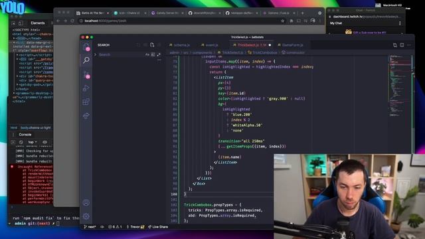The height and width of the screenshot is (239, 425).
Task: Click the inspect element picker icon in DevTools
Action: [13, 23]
